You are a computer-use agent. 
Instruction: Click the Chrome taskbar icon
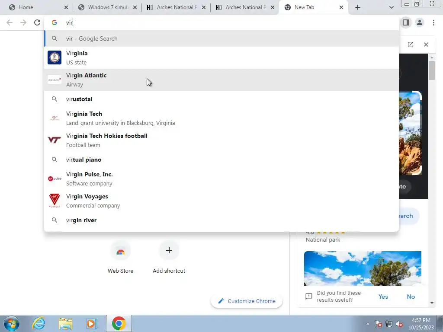[119, 323]
